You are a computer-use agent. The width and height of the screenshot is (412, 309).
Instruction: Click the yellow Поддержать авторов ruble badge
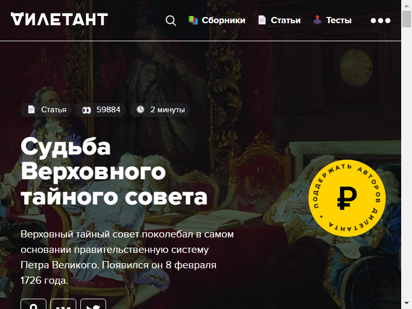coord(347,198)
